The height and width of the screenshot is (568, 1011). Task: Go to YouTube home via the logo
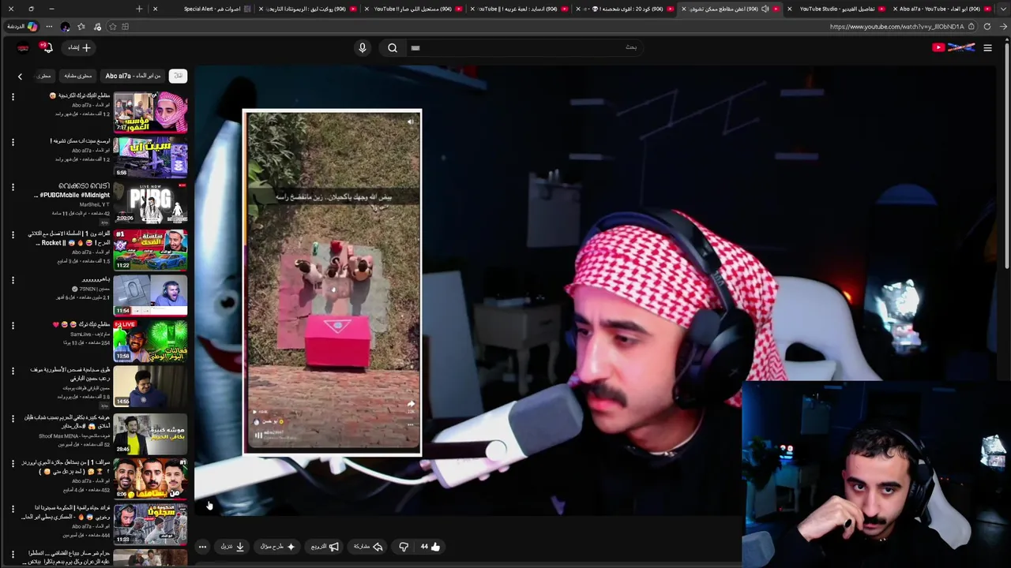[x=953, y=48]
